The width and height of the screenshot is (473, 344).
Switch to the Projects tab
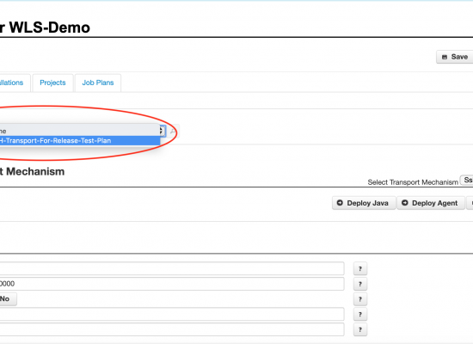pos(52,83)
